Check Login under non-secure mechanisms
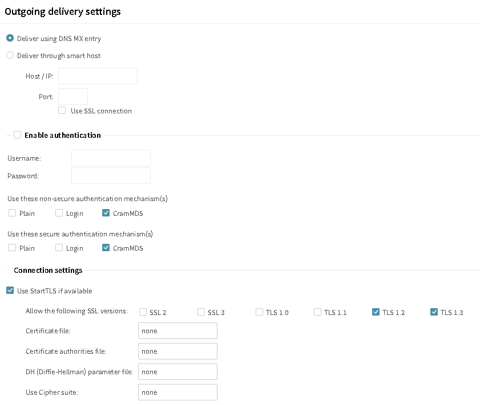Screen dimensions: 480x405 59,213
